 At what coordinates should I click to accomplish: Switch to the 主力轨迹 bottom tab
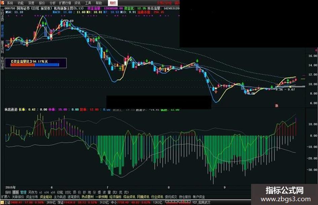[60, 197]
